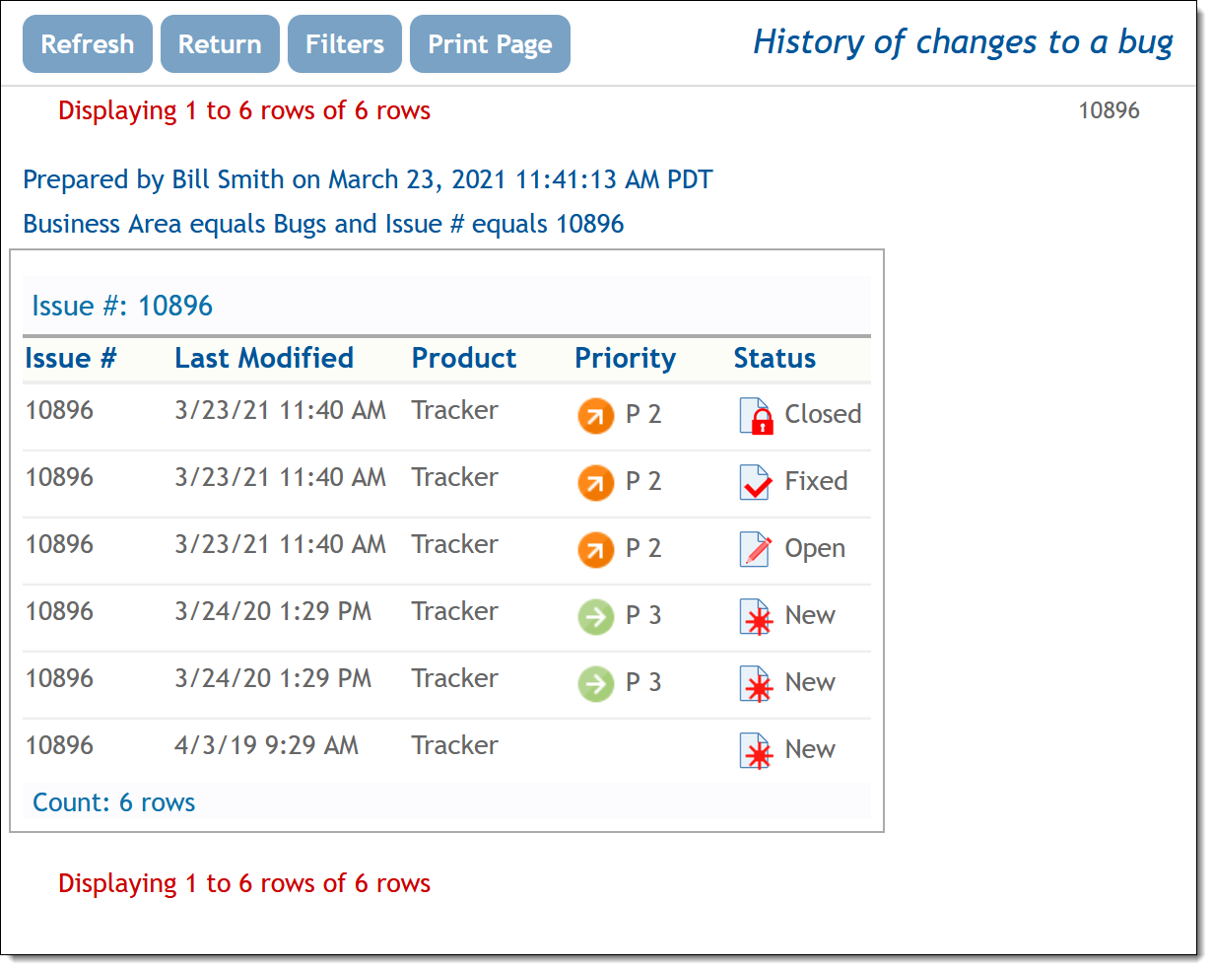
Task: Click the Product column header
Action: [463, 359]
